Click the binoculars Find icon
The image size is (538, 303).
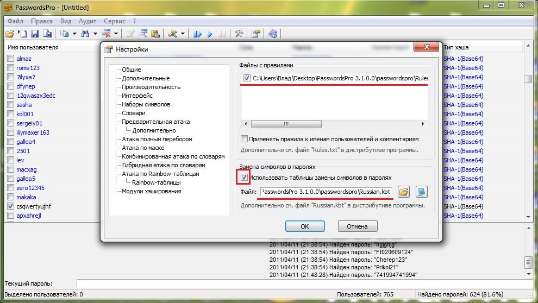[x=85, y=34]
